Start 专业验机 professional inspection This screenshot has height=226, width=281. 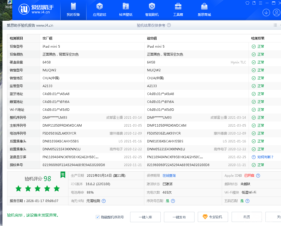(x=213, y=217)
